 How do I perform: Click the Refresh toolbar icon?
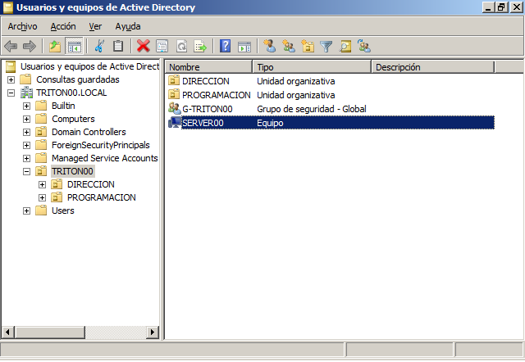[x=181, y=46]
